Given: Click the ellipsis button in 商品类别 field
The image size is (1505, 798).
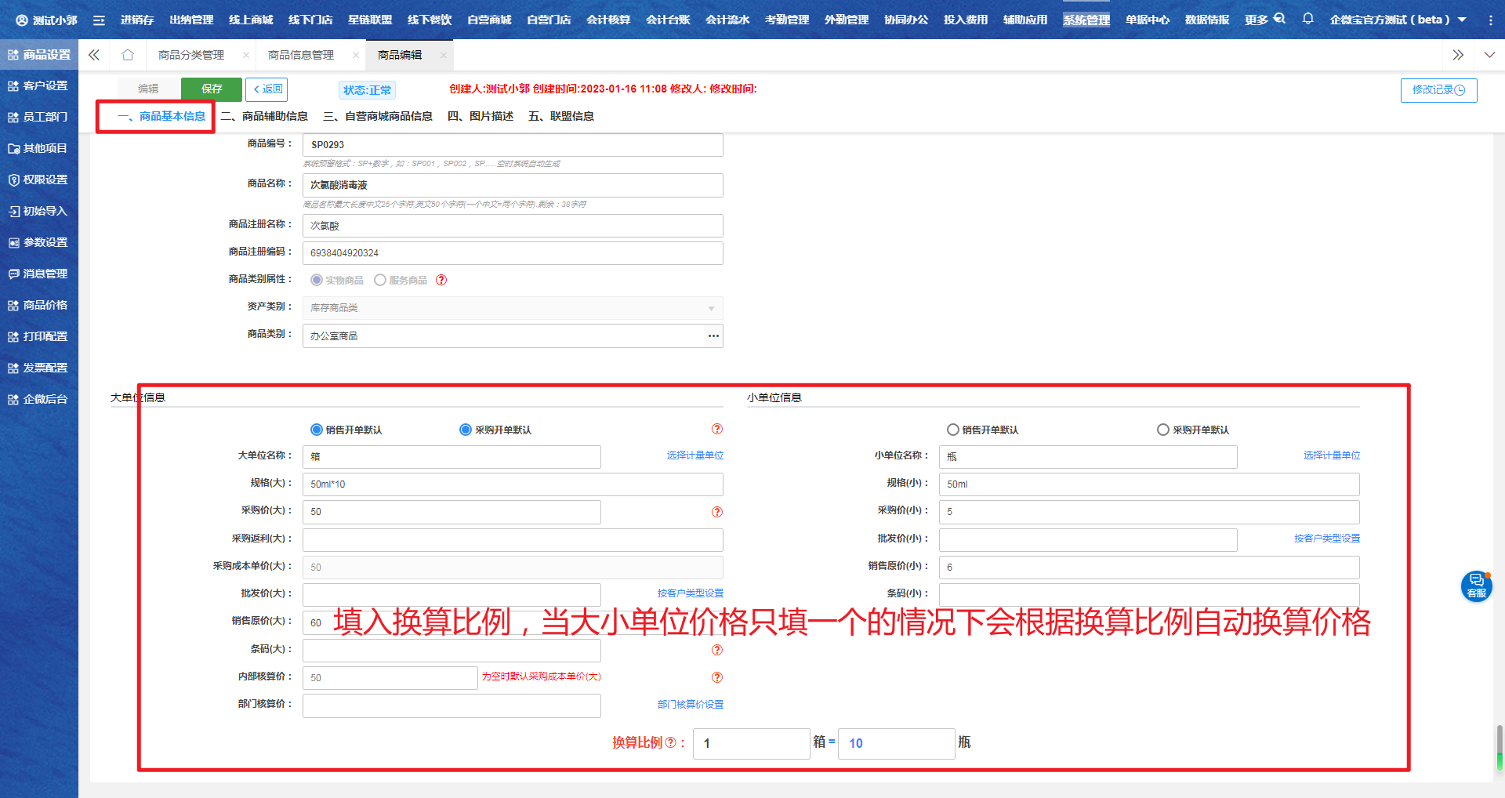Looking at the screenshot, I should (713, 336).
